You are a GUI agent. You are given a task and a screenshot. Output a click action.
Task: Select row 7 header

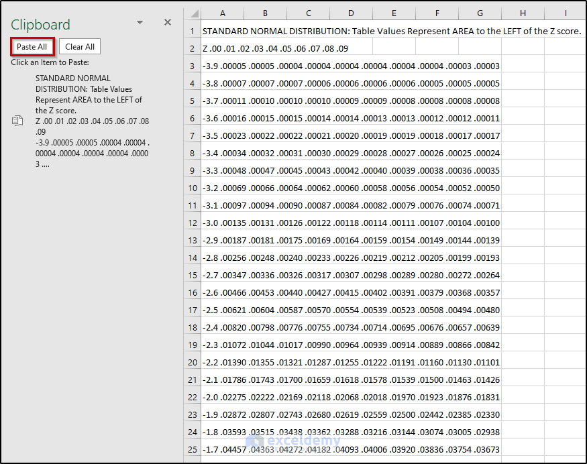point(193,136)
